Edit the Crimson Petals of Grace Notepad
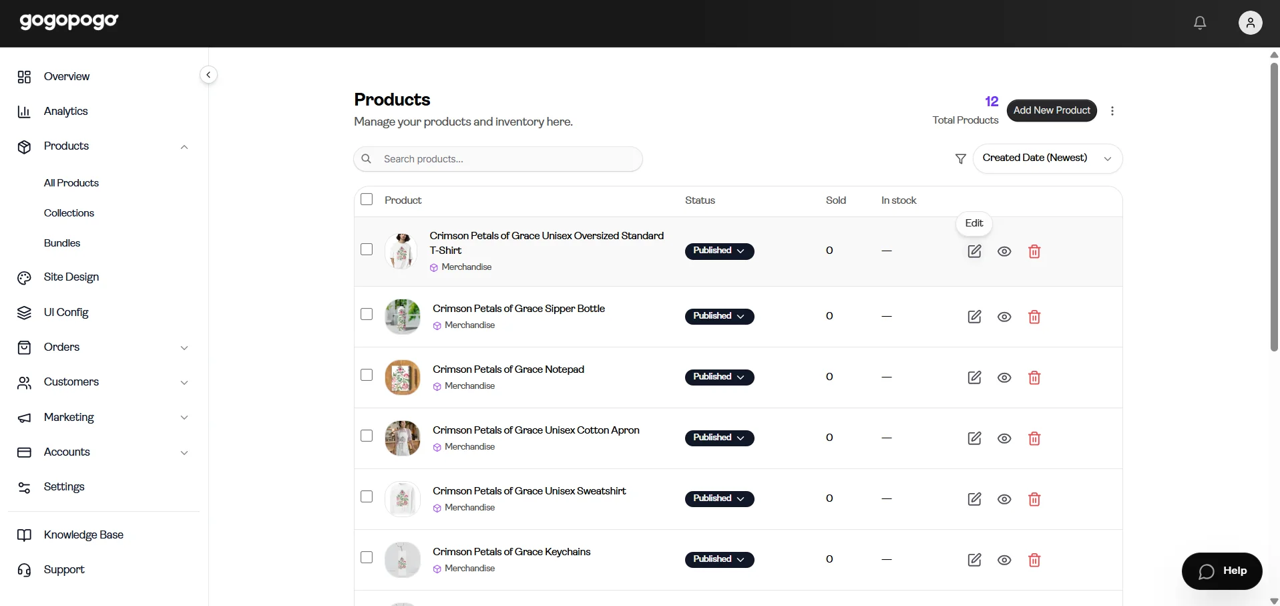 (x=974, y=377)
